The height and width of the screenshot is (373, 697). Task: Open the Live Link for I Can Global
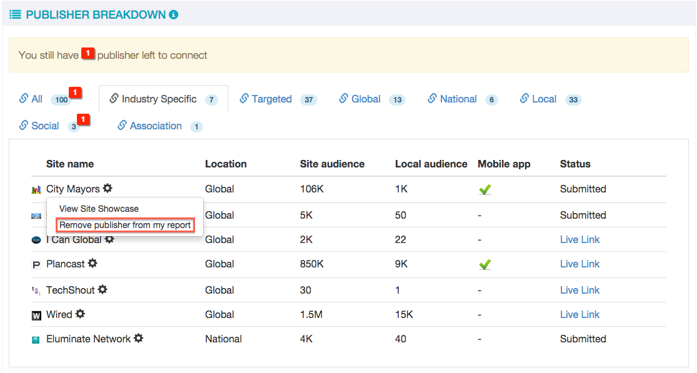pyautogui.click(x=579, y=239)
